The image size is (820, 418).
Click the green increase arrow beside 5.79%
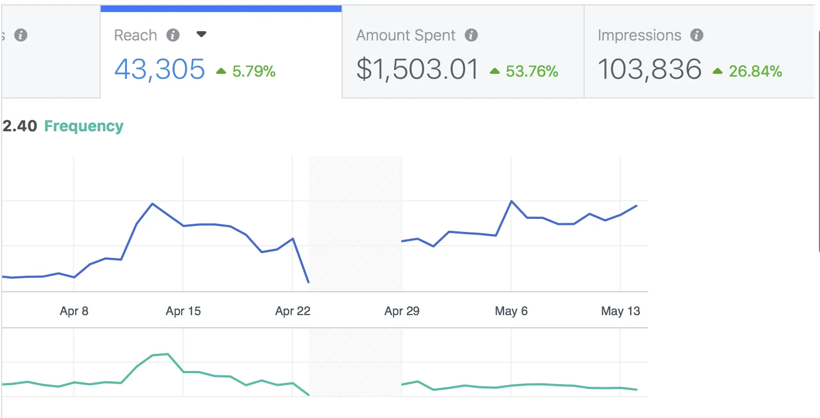click(x=221, y=71)
